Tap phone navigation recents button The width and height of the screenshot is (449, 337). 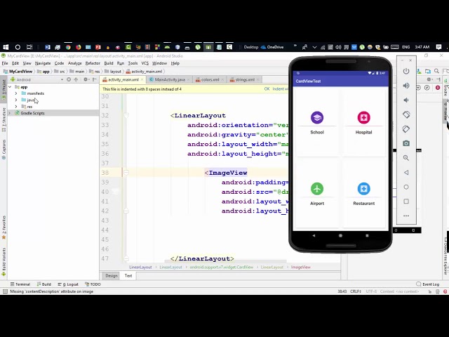coord(367,236)
